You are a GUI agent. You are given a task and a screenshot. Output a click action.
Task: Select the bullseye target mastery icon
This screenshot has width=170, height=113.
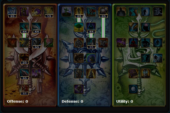pos(49,43)
